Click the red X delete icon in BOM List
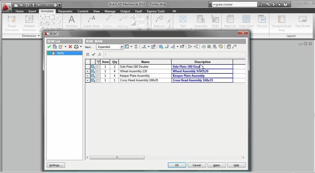 click(x=70, y=47)
